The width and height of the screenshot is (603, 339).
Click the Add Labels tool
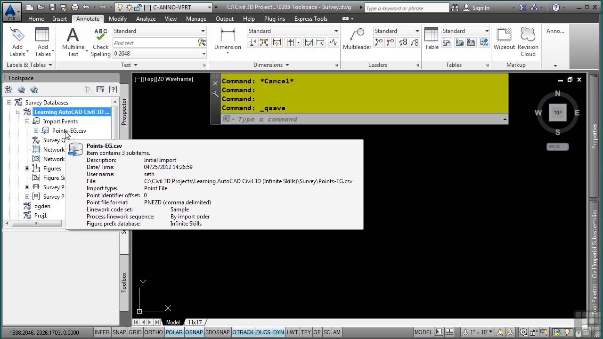coord(17,42)
